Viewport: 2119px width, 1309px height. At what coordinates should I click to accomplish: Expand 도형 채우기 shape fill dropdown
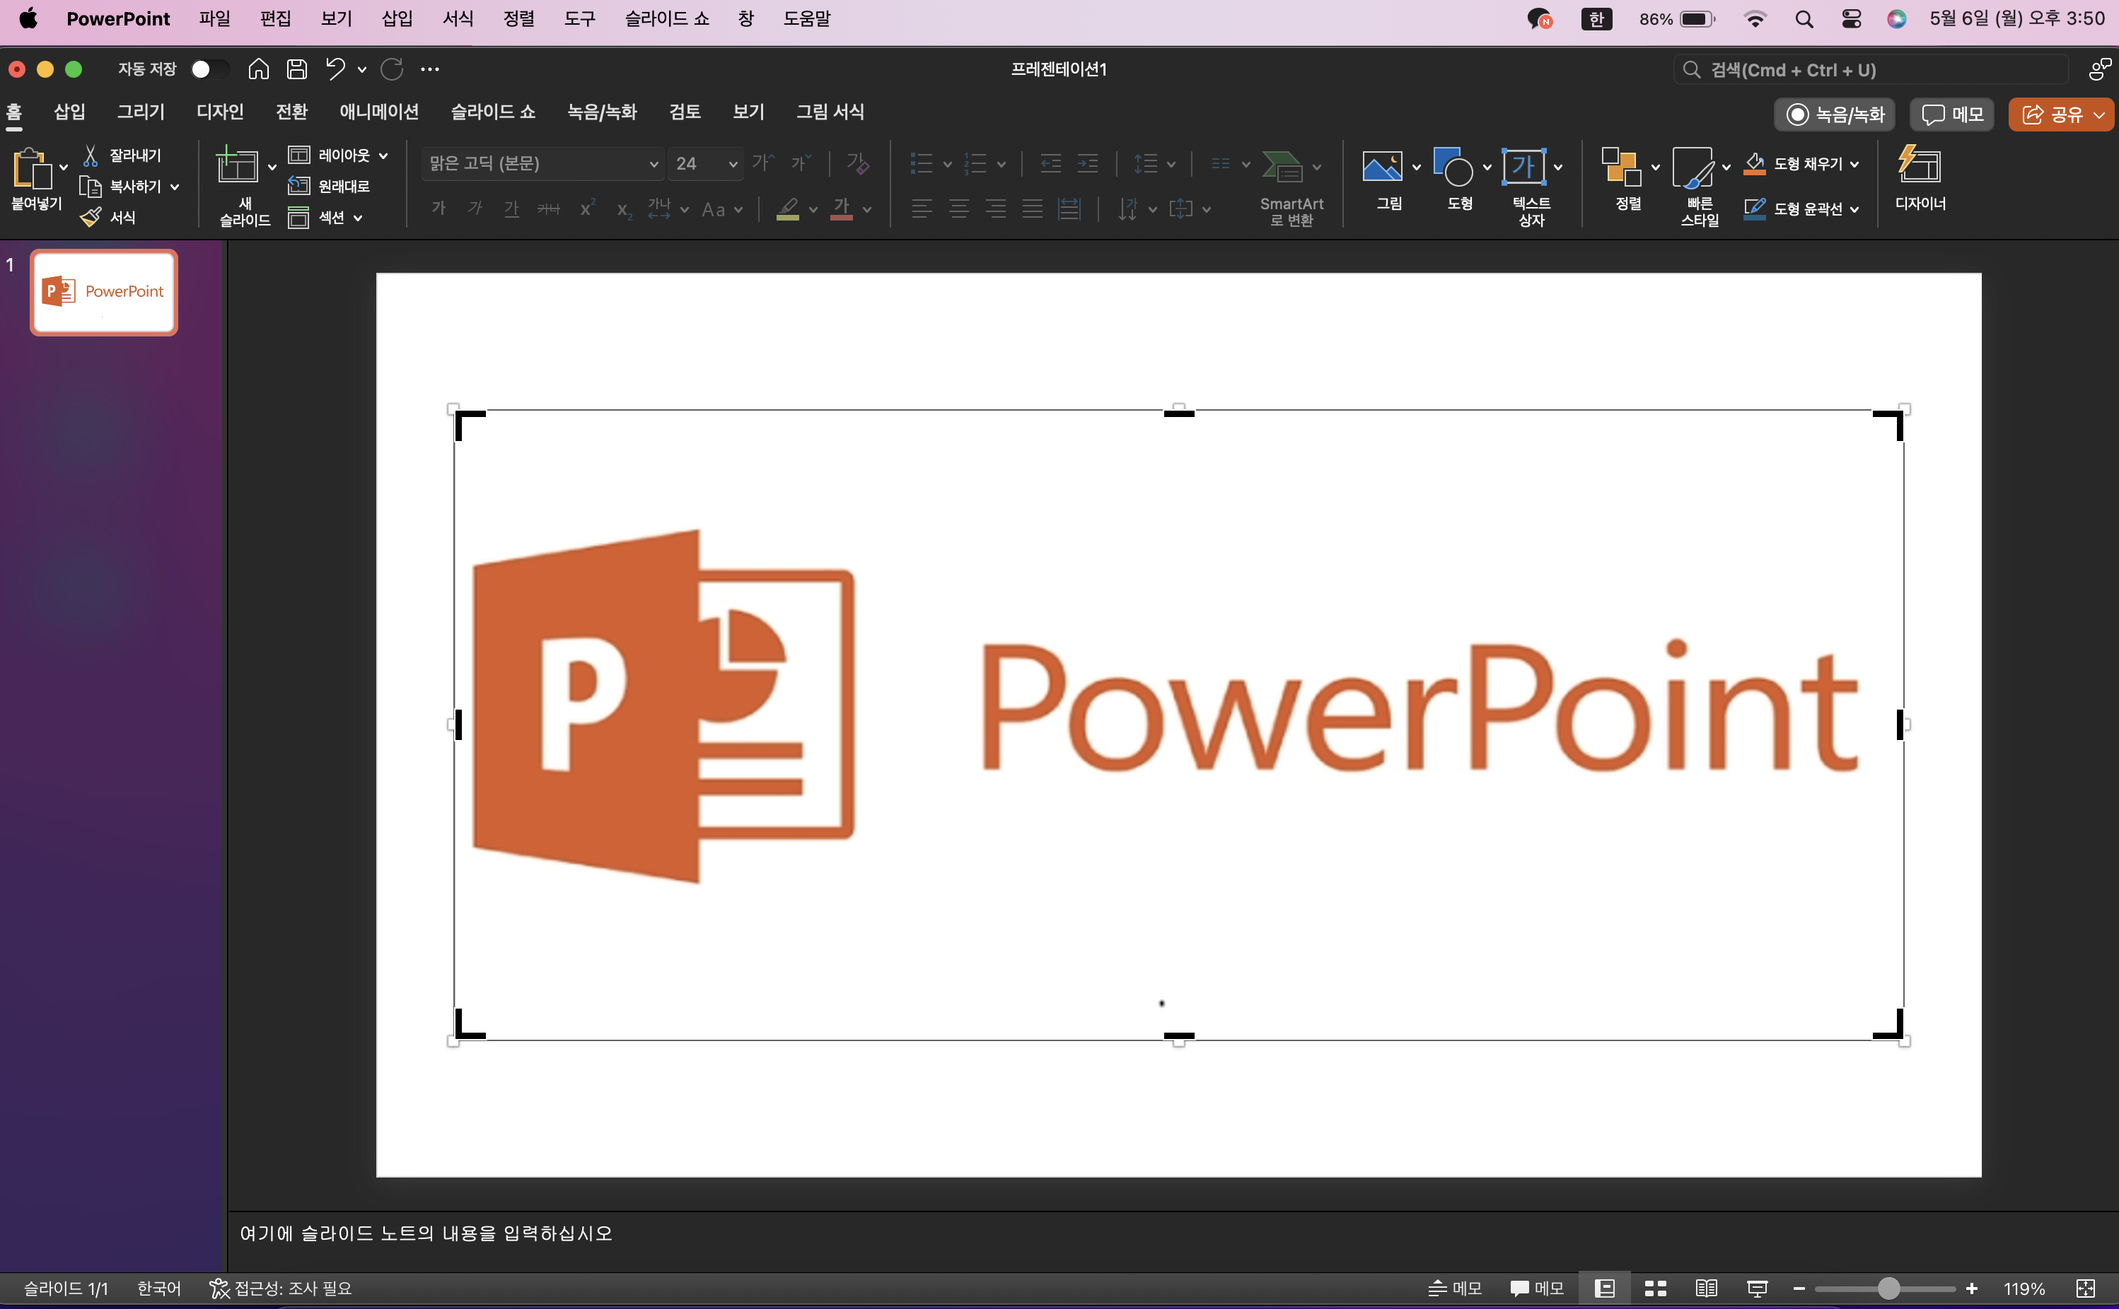click(x=1853, y=165)
